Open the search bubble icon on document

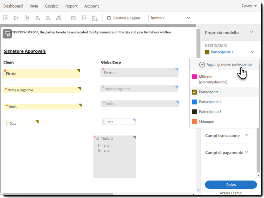(7, 34)
